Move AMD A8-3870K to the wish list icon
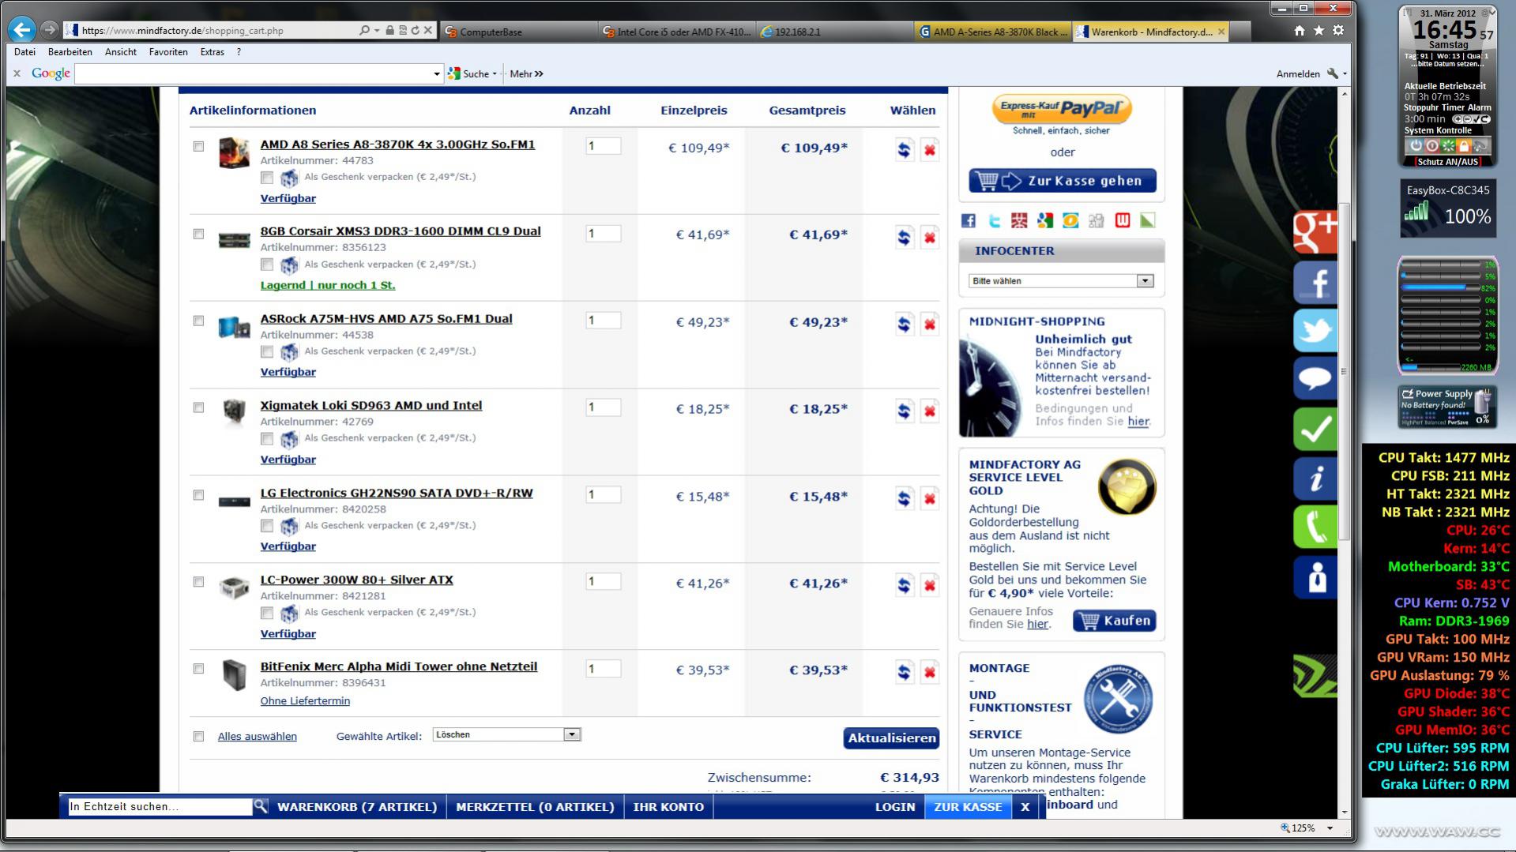Screen dimensions: 1516x852 point(905,149)
